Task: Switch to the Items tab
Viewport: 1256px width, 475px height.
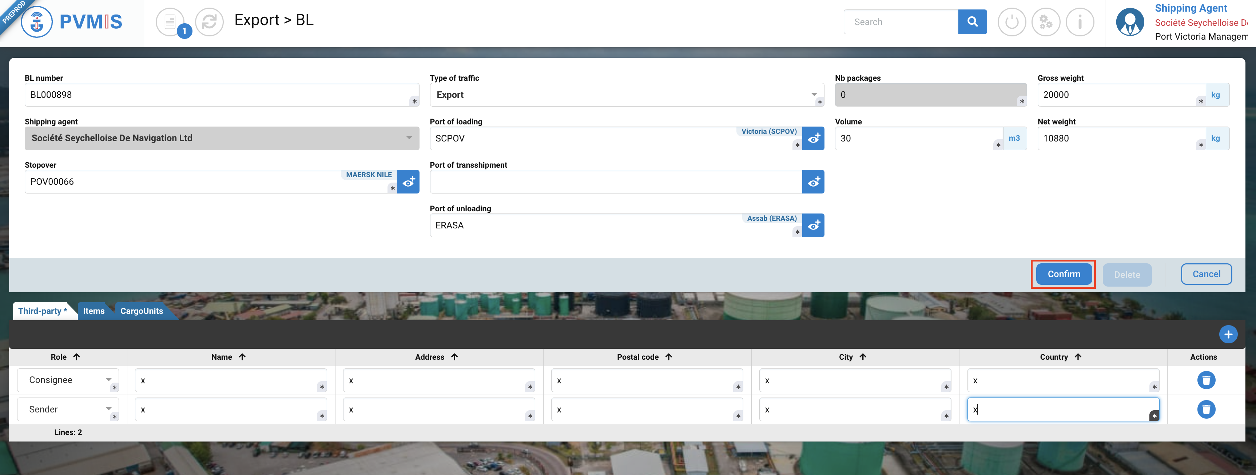Action: pos(94,311)
